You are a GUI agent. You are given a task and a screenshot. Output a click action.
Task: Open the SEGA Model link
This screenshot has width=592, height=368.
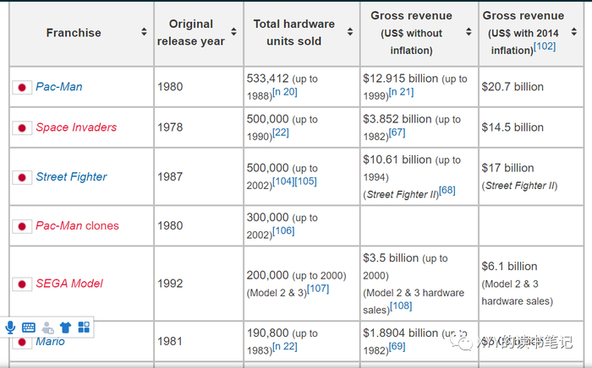(69, 283)
